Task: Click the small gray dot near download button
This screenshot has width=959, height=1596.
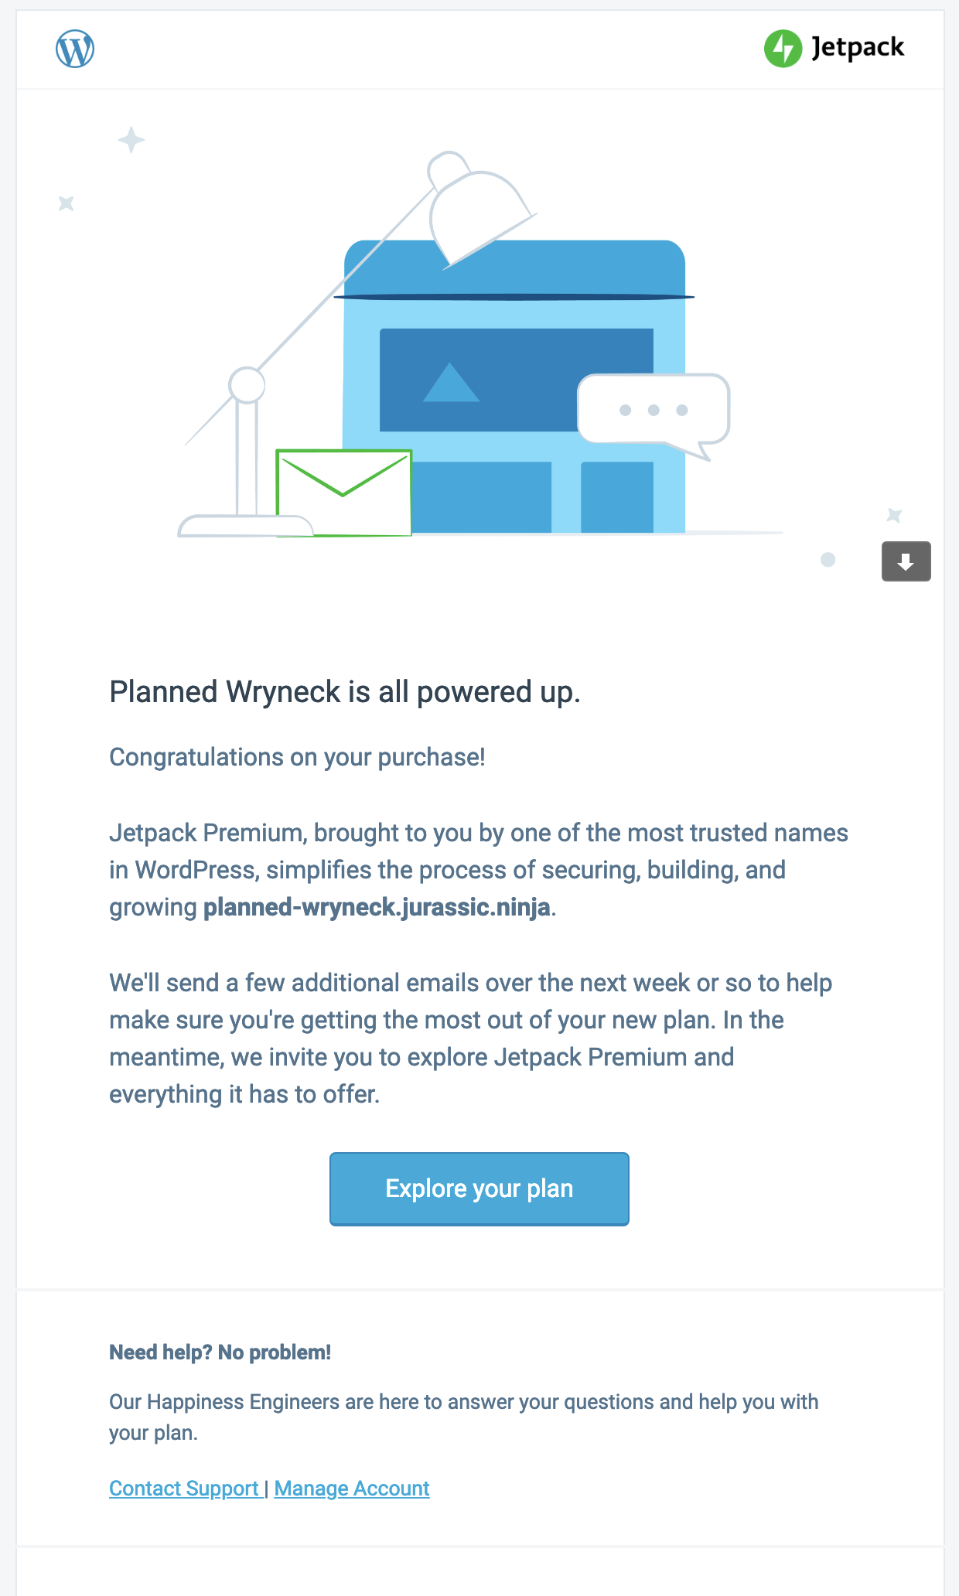Action: click(828, 559)
